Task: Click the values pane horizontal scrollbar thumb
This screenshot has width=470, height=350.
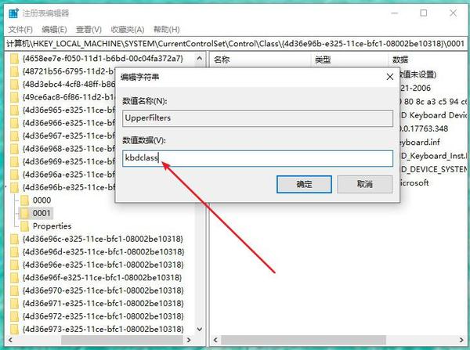Action: 303,340
